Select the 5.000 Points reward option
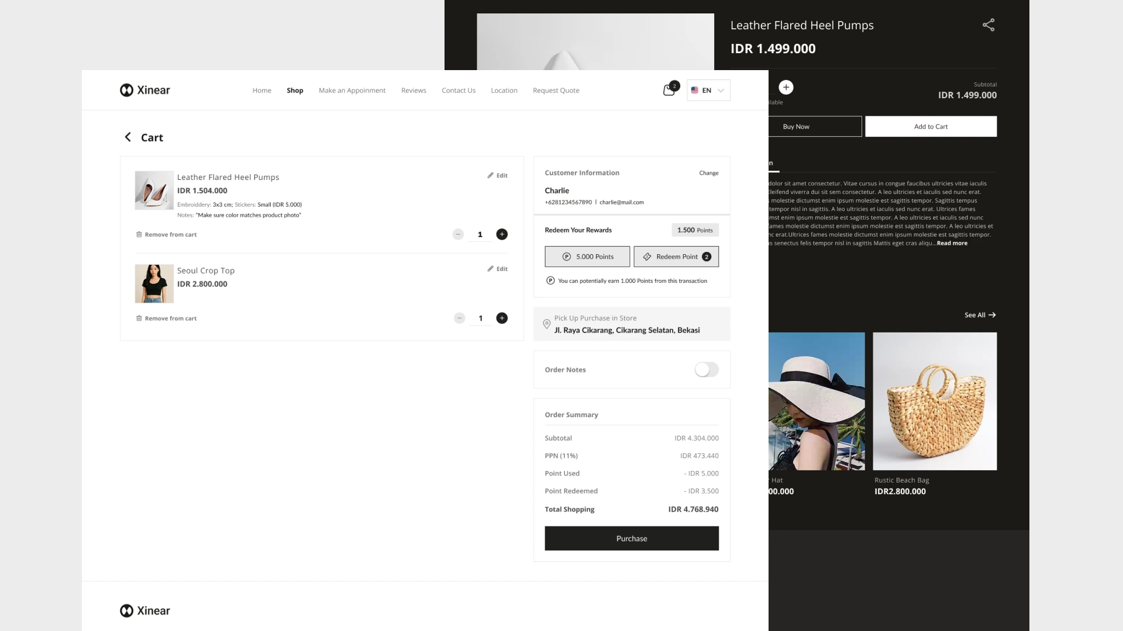This screenshot has width=1123, height=631. (x=587, y=257)
